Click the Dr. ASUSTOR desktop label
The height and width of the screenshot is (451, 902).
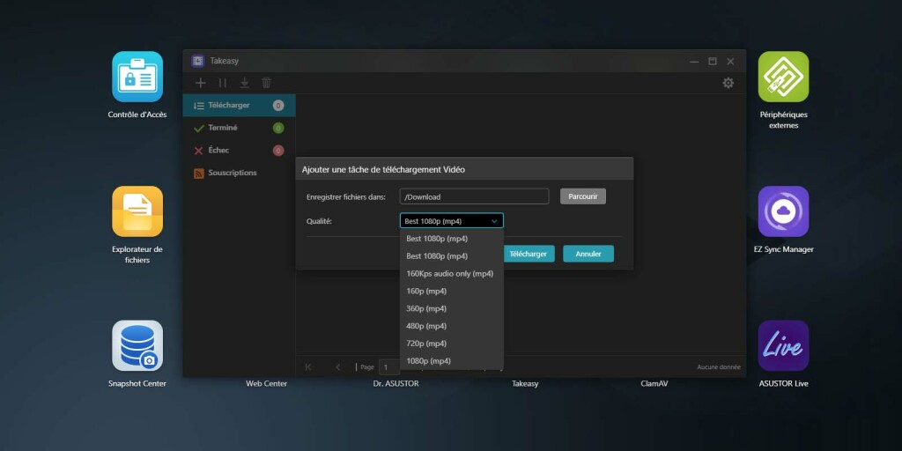(x=396, y=384)
